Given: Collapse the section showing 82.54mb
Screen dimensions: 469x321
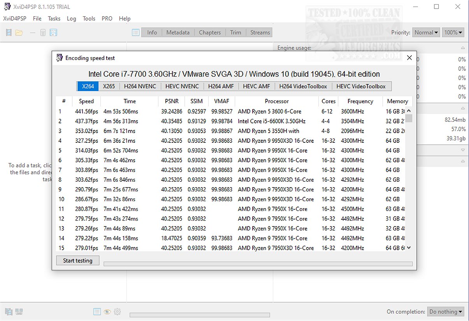Looking at the screenshot, I should tap(463, 109).
